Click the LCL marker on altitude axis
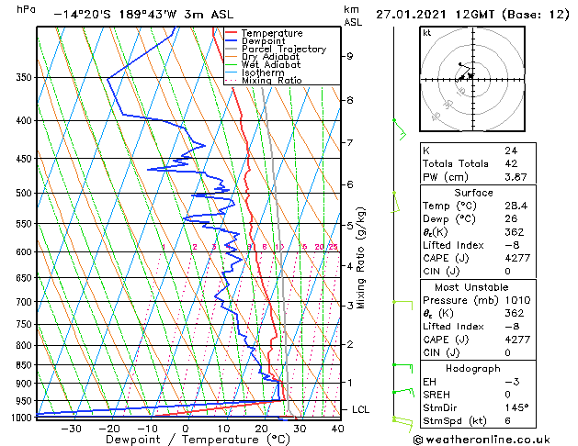 360,409
